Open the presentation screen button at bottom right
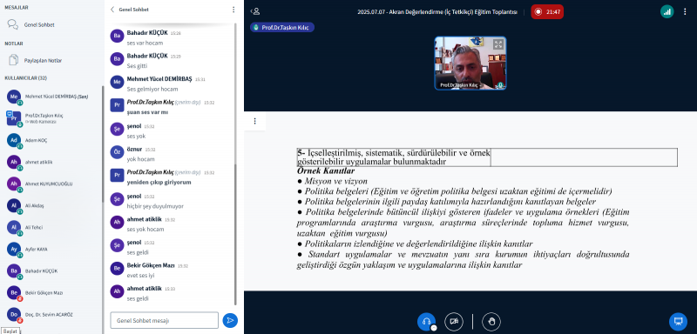Viewport: 697px width, 334px height. (678, 321)
